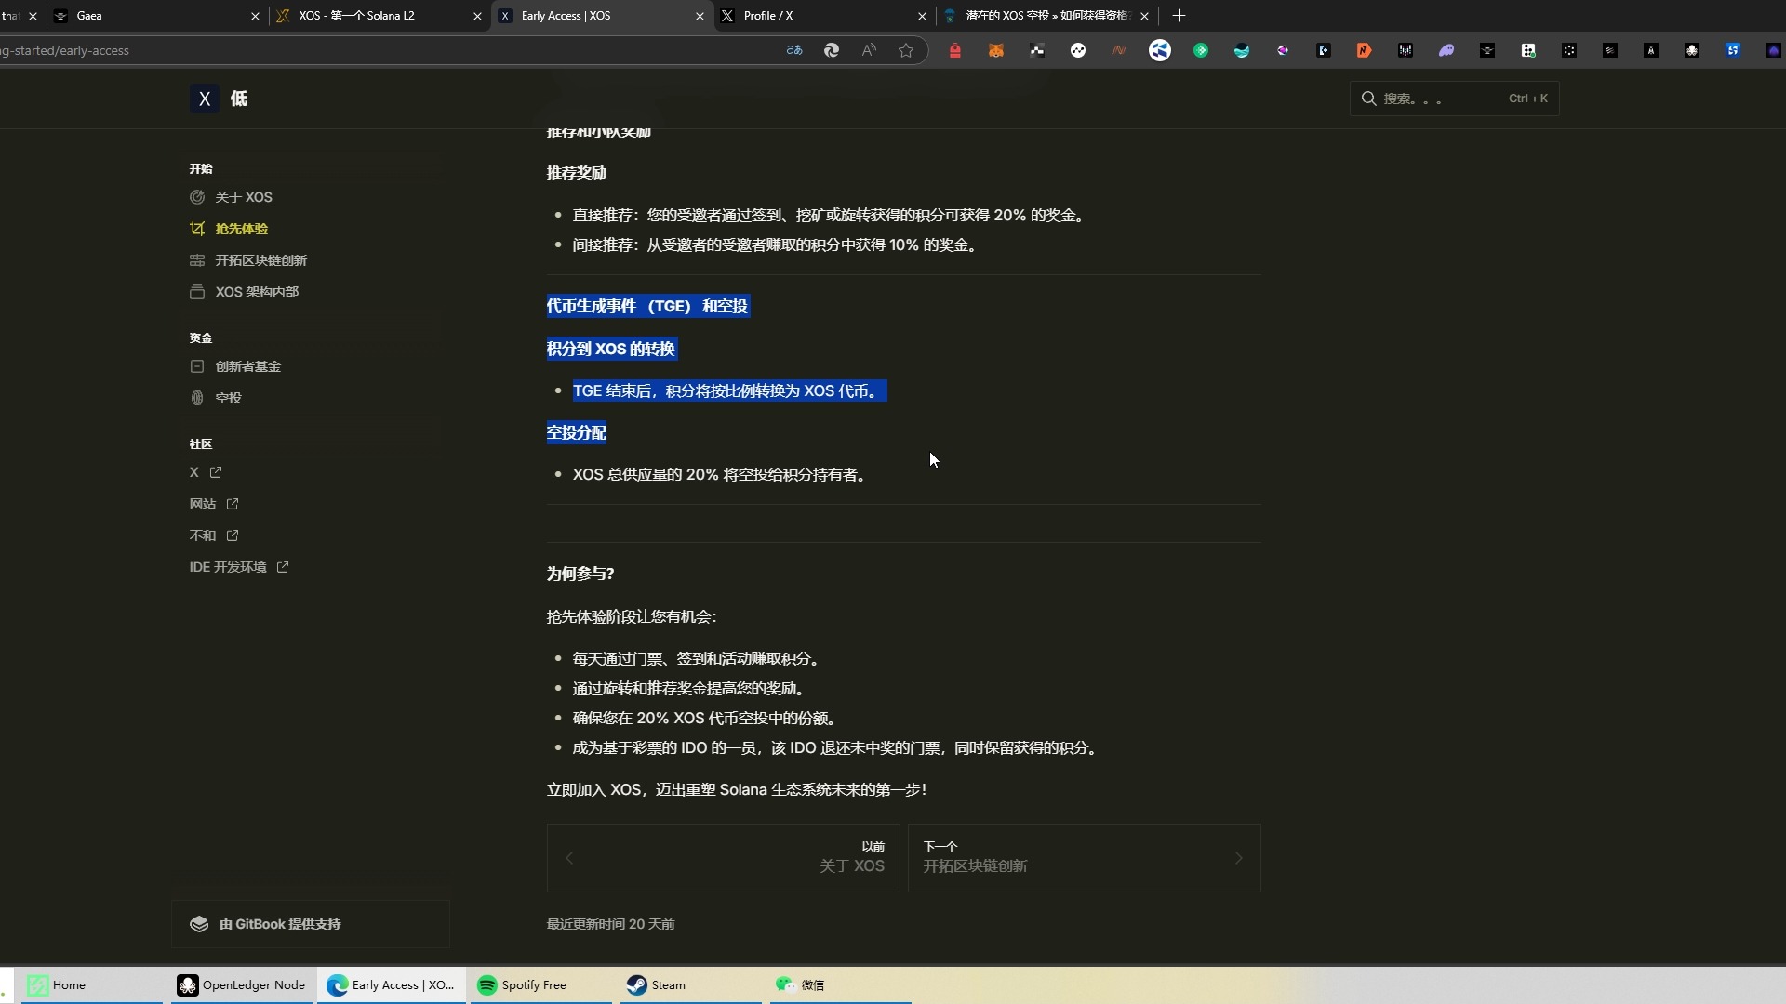Activate the read aloud icon
The image size is (1786, 1004).
click(x=869, y=50)
